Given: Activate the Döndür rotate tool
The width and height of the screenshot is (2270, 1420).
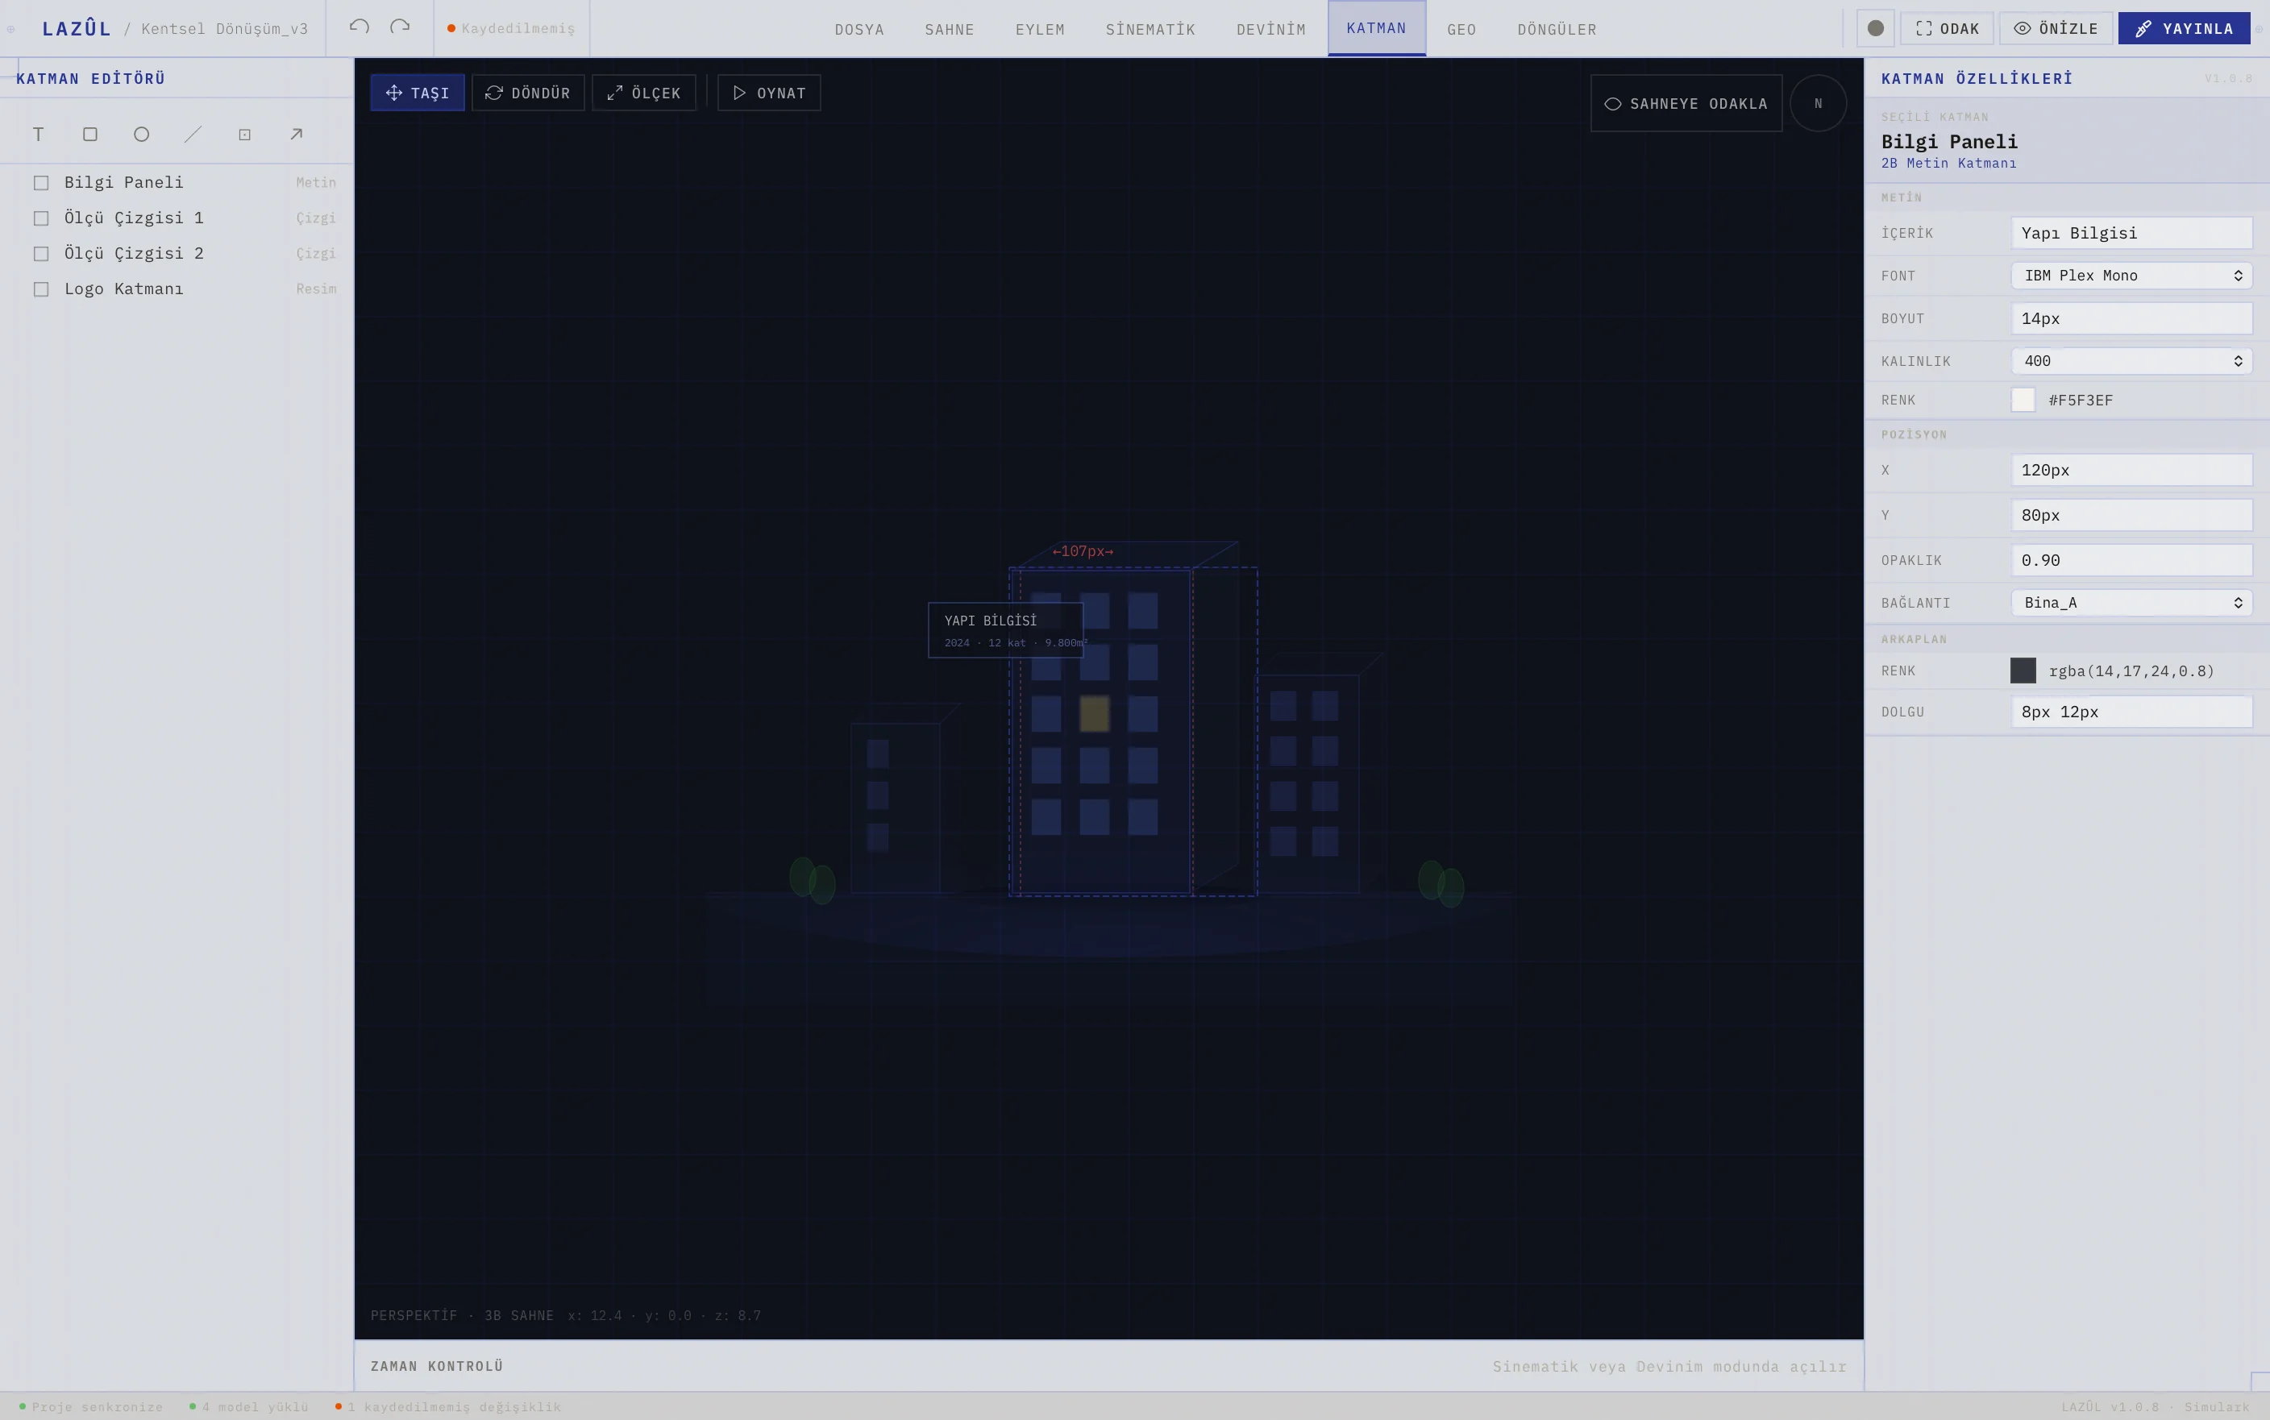Looking at the screenshot, I should pyautogui.click(x=528, y=93).
